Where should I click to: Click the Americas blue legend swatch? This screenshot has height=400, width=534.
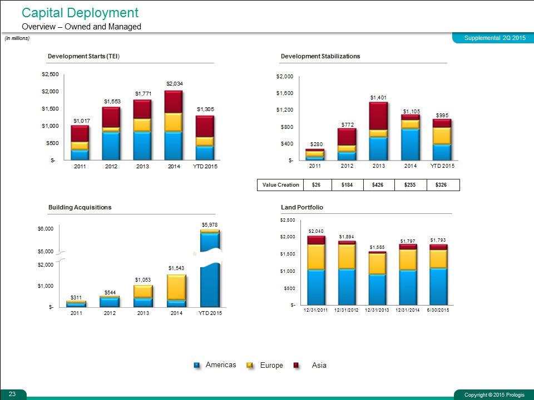pyautogui.click(x=197, y=366)
